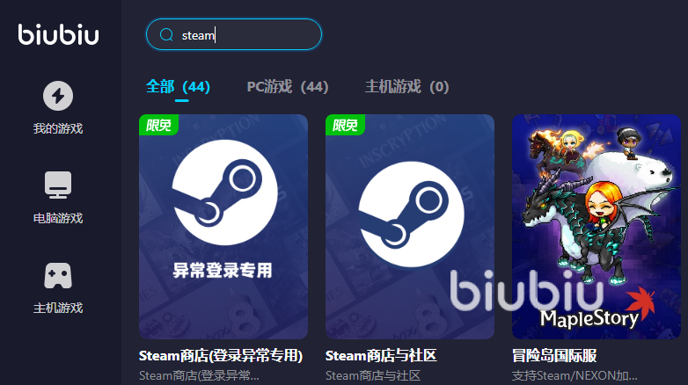Switch to 全部 (44) tab
The height and width of the screenshot is (385, 688).
pos(178,86)
